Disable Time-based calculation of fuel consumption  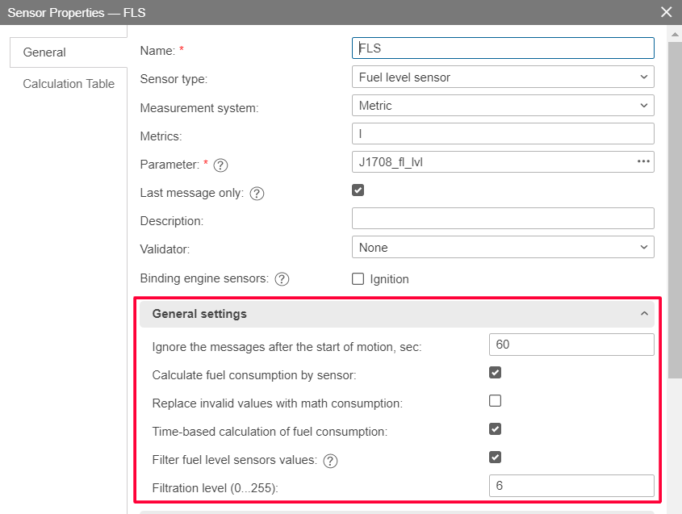pyautogui.click(x=496, y=429)
